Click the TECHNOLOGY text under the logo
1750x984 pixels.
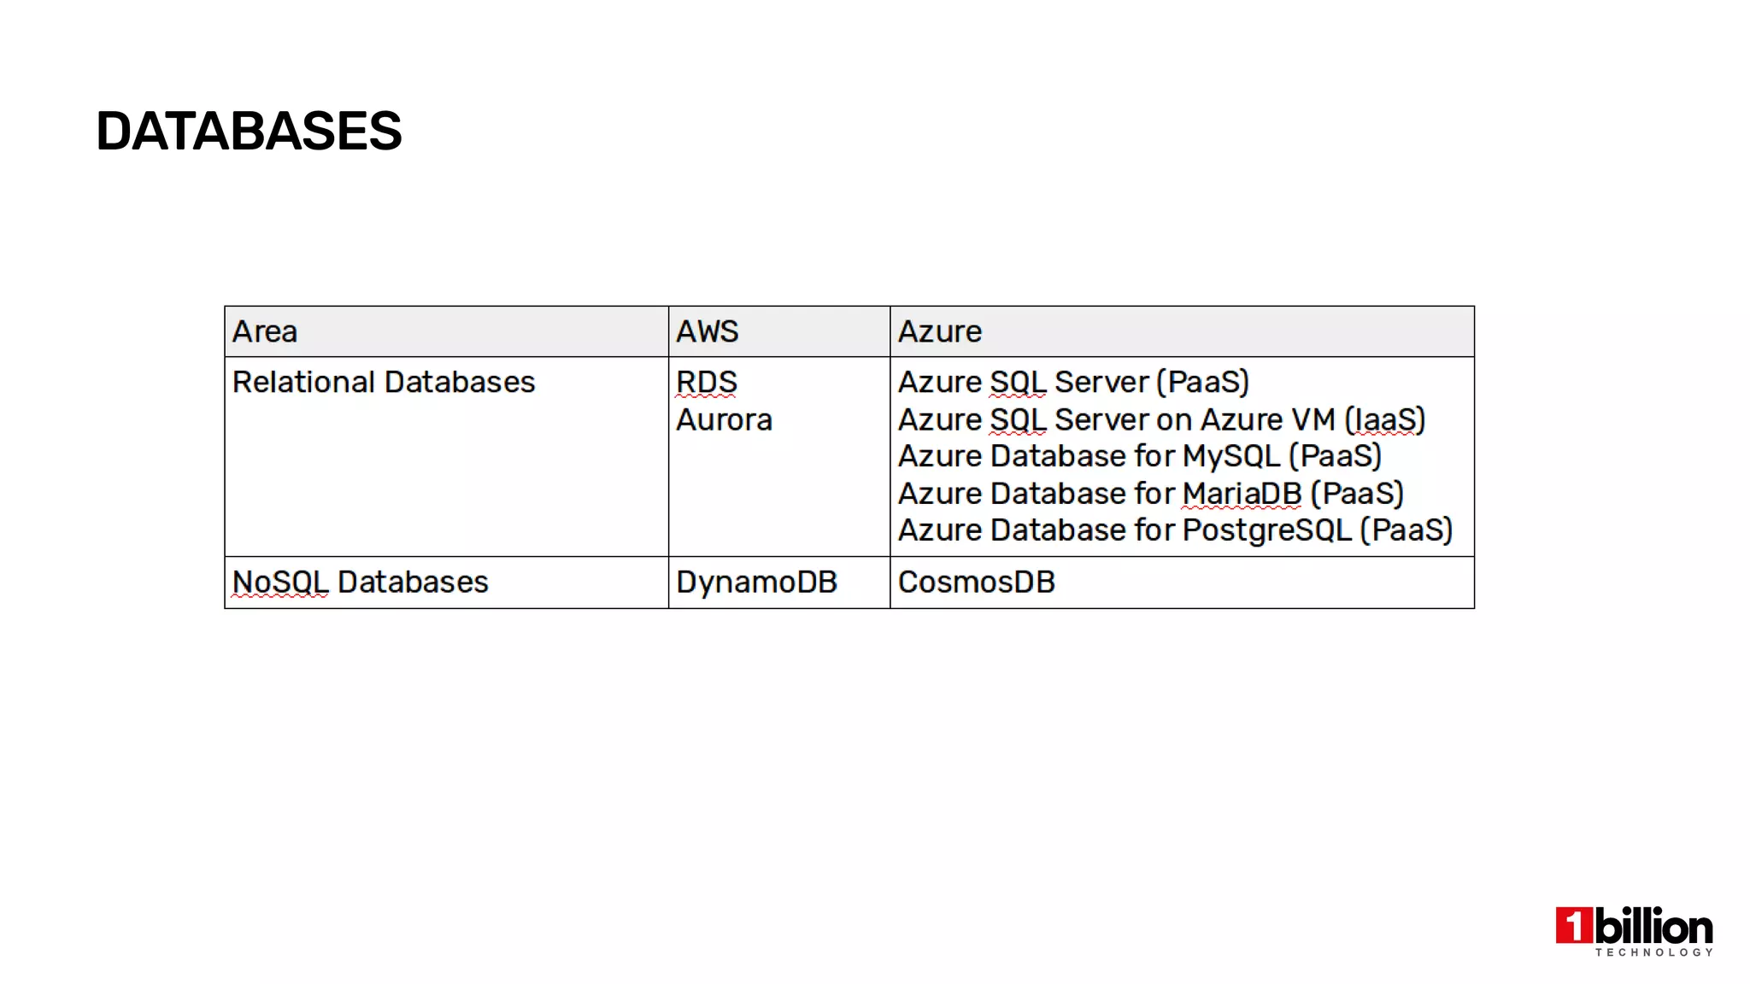tap(1653, 952)
